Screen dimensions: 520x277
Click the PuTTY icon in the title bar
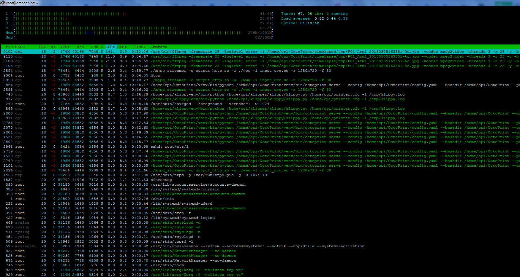(3, 3)
